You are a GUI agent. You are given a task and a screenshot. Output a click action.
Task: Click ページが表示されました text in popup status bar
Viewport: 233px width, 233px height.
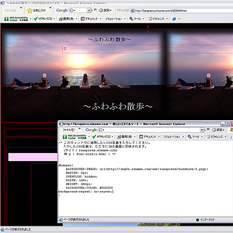point(76,219)
